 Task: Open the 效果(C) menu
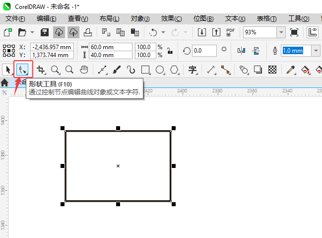pyautogui.click(x=172, y=19)
